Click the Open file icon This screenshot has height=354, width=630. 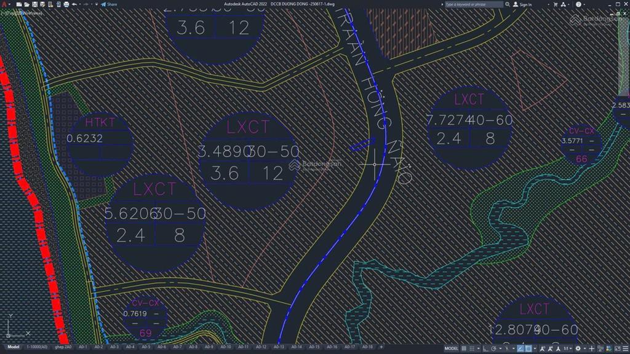click(26, 4)
